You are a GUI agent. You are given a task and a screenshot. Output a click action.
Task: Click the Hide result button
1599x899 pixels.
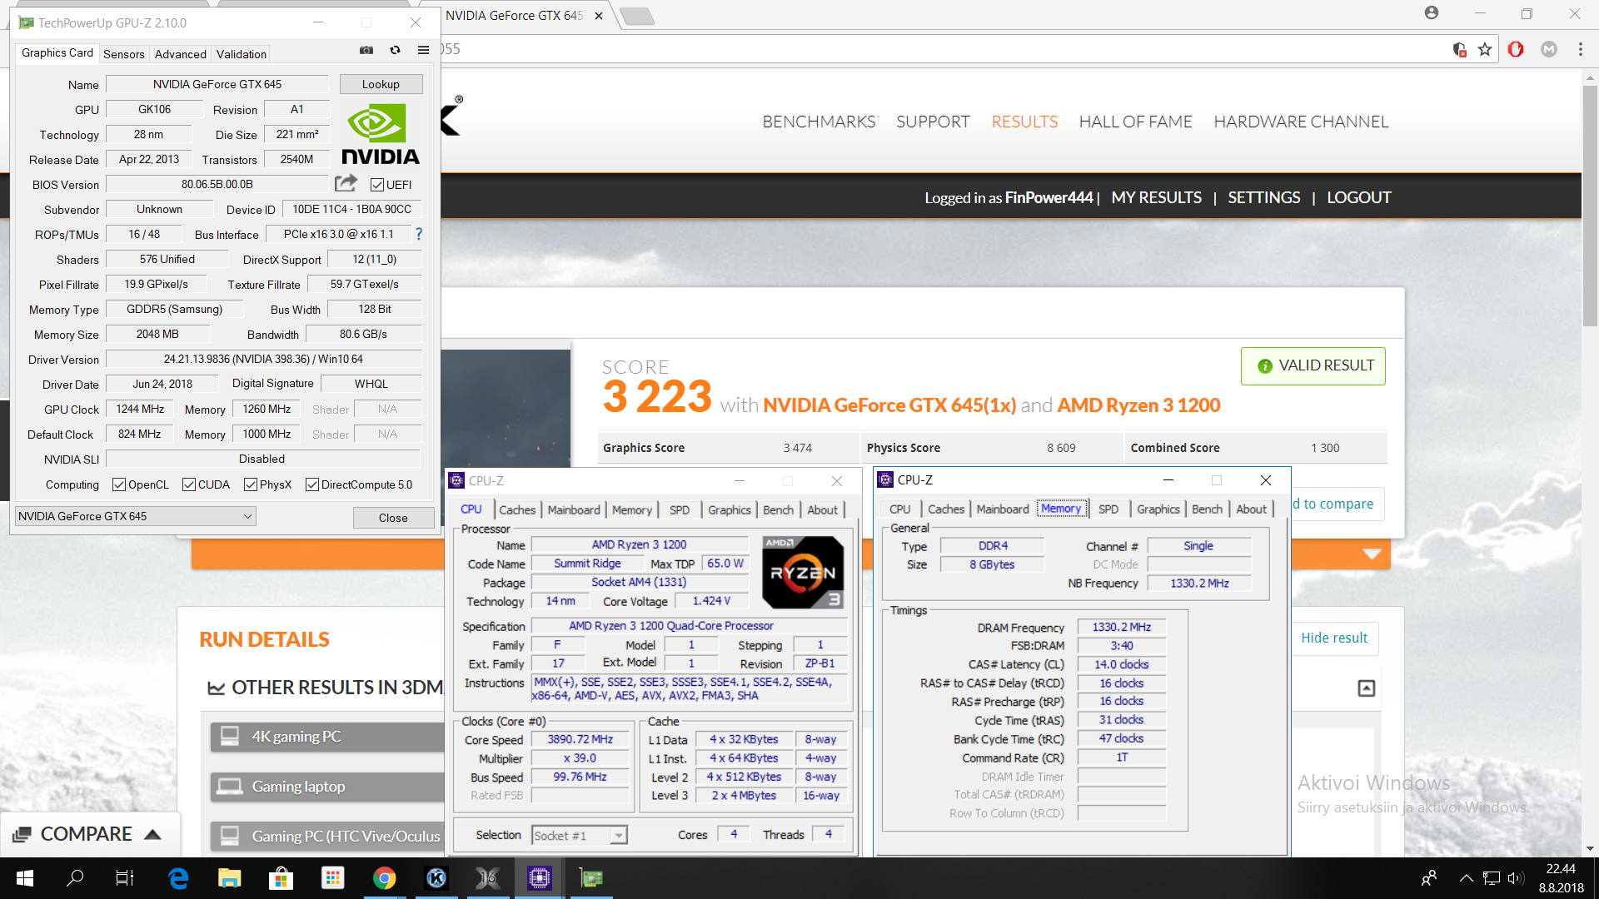(1333, 638)
